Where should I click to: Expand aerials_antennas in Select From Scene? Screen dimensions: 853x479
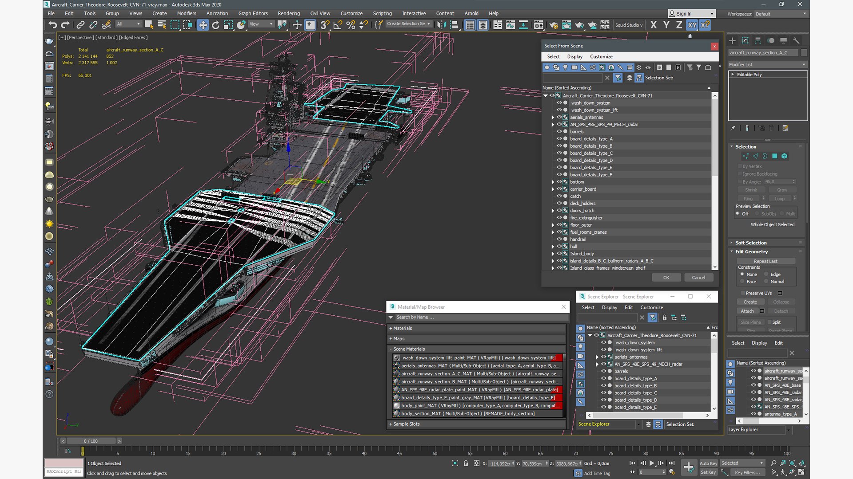[x=553, y=118]
